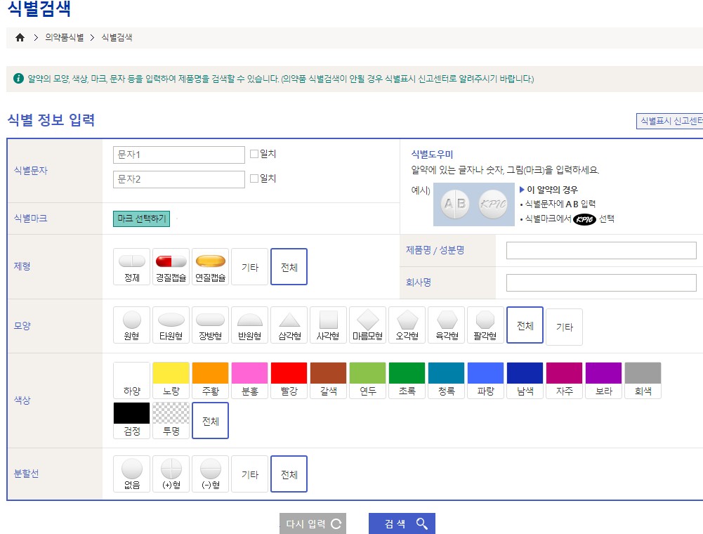Select the 연질캡슐 soft capsule icon
The width and height of the screenshot is (703, 534).
point(210,266)
